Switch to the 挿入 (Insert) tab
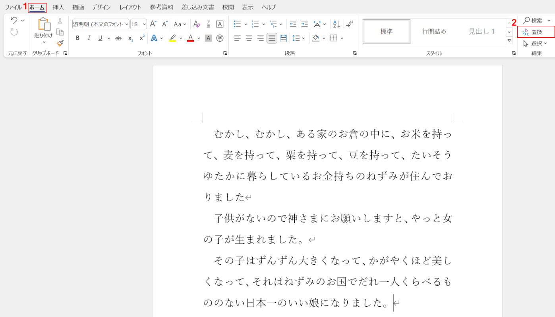The width and height of the screenshot is (555, 317). (58, 7)
